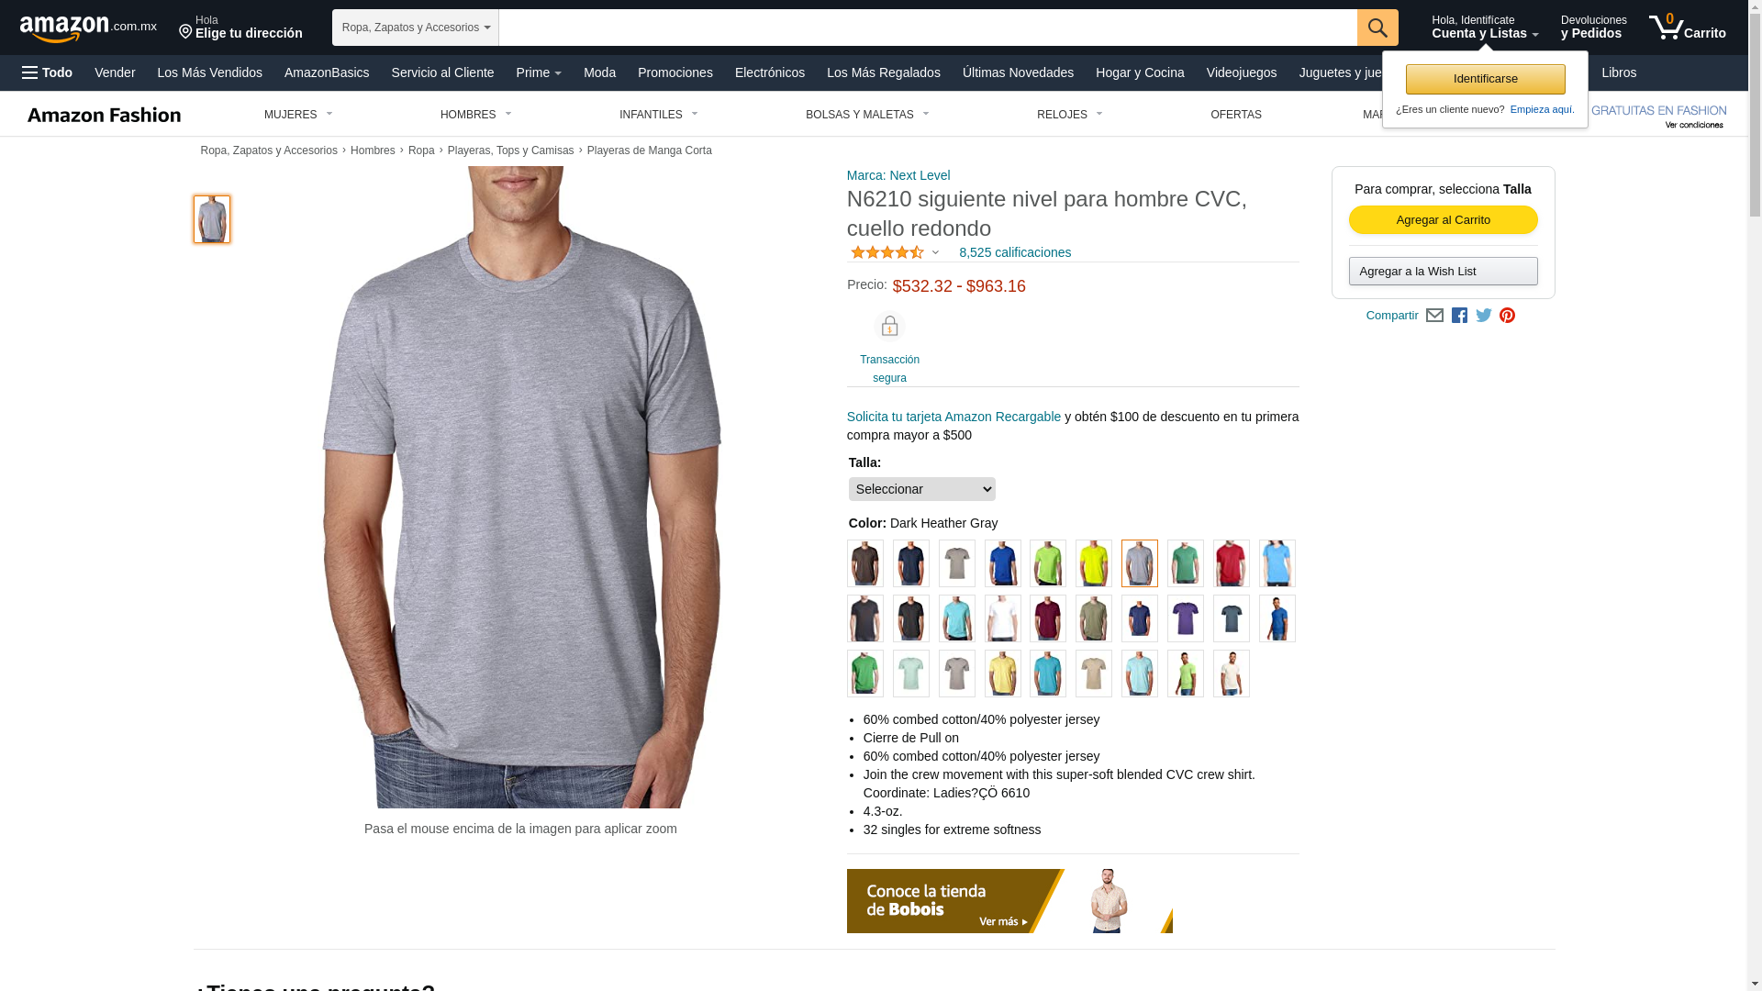The image size is (1762, 991).
Task: Click the secure transaction lock icon
Action: [x=889, y=327]
